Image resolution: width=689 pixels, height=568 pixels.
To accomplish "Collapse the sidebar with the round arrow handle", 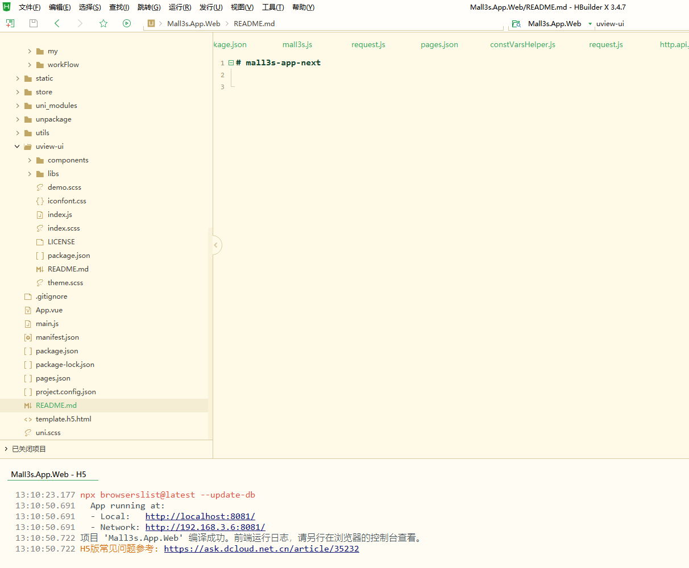I will [x=215, y=245].
